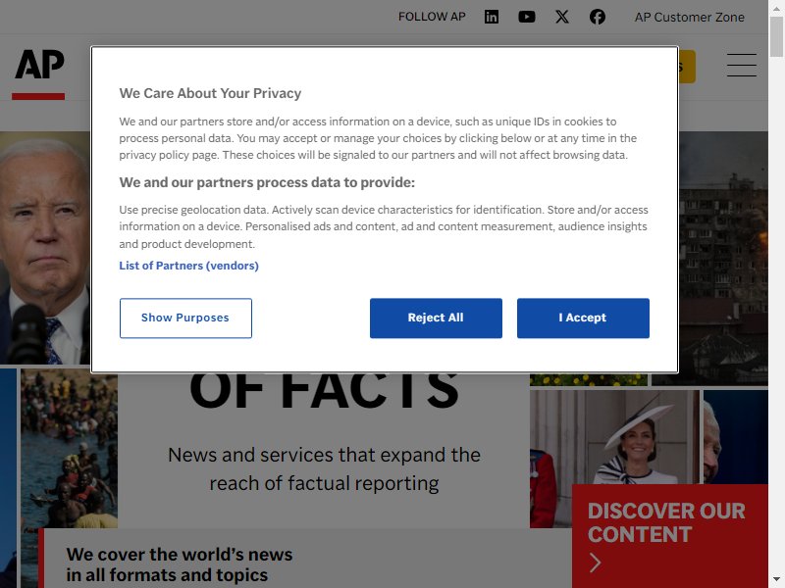Click the Discover Our Content banner
This screenshot has height=588, width=785.
670,535
